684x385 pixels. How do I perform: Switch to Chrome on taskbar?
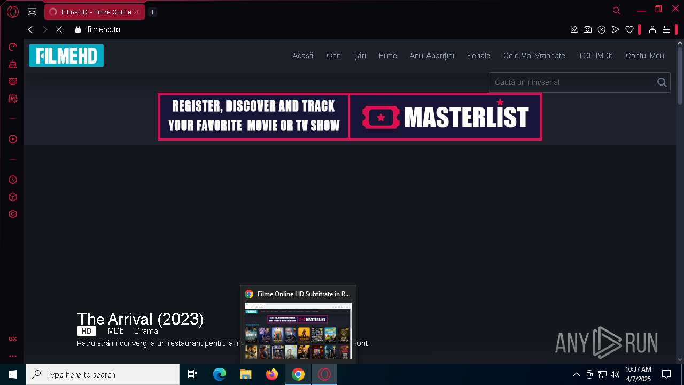[x=298, y=374]
